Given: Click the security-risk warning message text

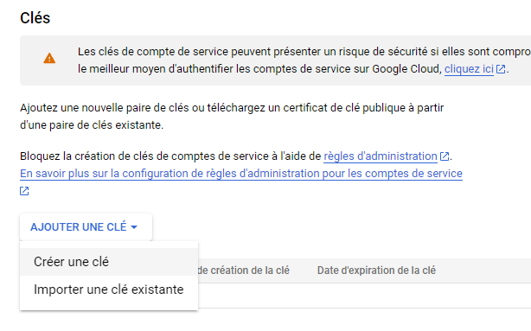Looking at the screenshot, I should click(304, 60).
